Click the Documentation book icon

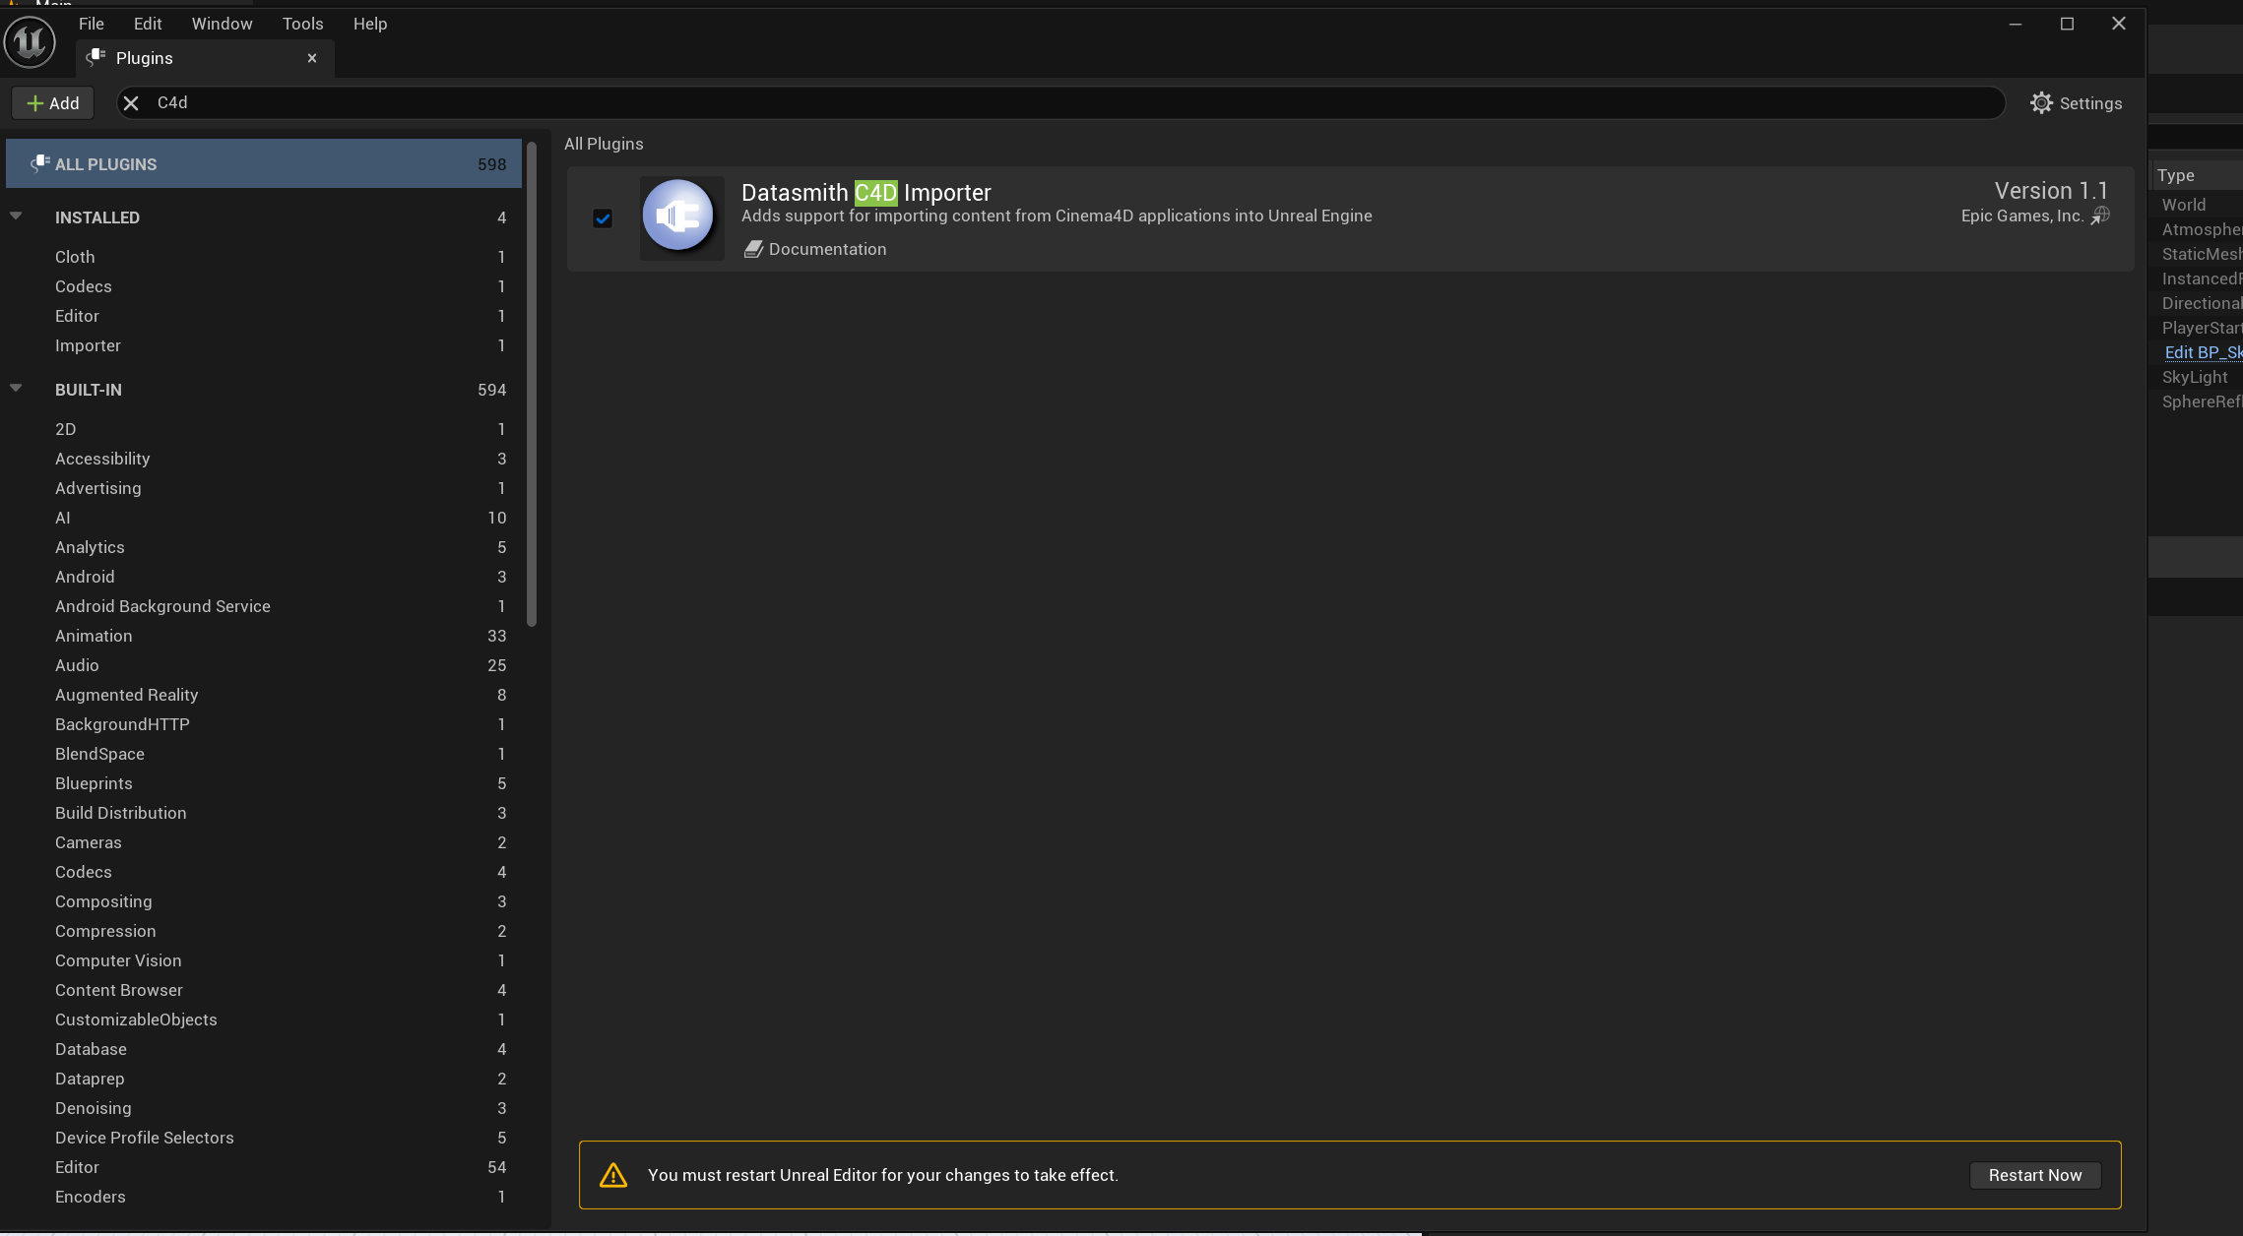(753, 250)
